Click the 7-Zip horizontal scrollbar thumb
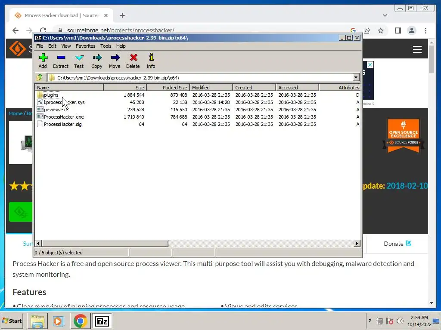The width and height of the screenshot is (441, 330). [x=105, y=243]
